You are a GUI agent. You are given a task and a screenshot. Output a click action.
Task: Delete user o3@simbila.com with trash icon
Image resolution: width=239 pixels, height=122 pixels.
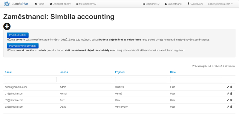[x=231, y=107]
